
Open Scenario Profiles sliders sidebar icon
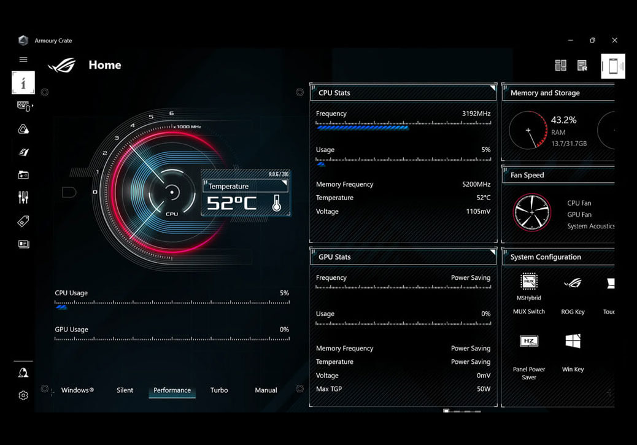pos(23,198)
